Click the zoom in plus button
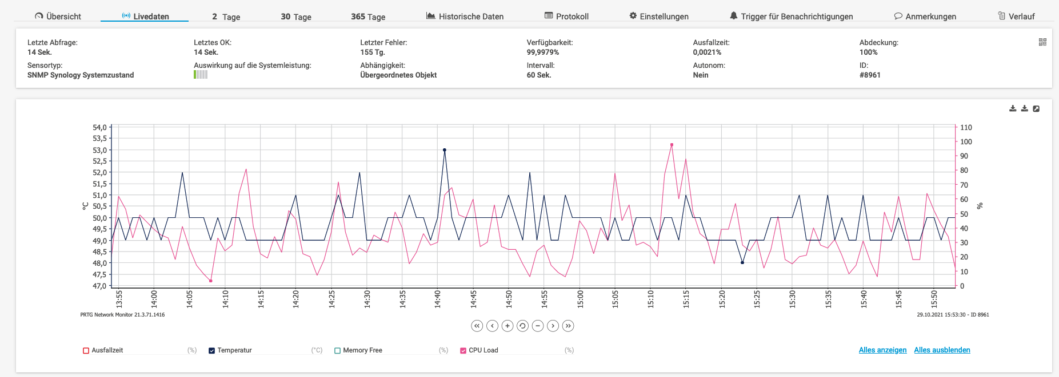Image resolution: width=1059 pixels, height=377 pixels. 507,326
